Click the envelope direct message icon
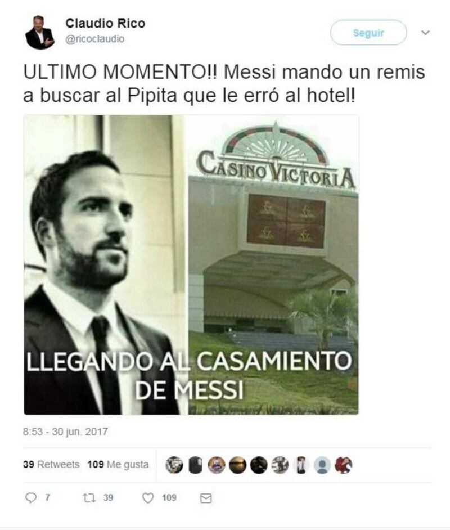Screen dimensions: 450x530 click(x=206, y=498)
